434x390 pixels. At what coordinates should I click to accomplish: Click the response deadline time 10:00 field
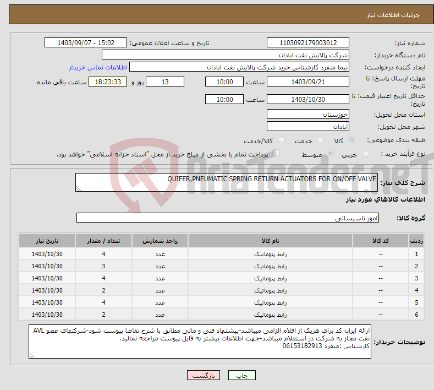point(224,82)
